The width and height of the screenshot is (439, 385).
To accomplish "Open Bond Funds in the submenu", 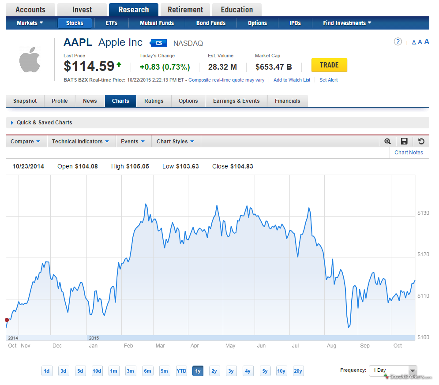I will click(211, 23).
